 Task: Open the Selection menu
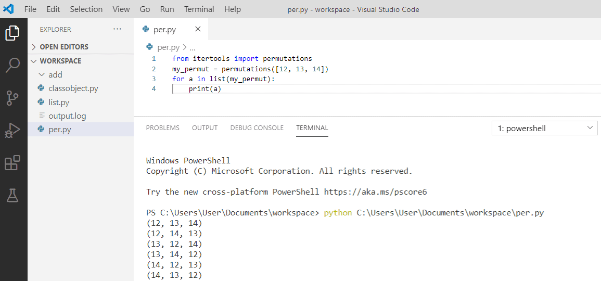tap(86, 9)
